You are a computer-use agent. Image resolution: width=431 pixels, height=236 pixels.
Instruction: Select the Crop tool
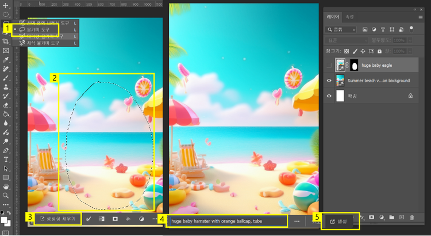(6, 41)
